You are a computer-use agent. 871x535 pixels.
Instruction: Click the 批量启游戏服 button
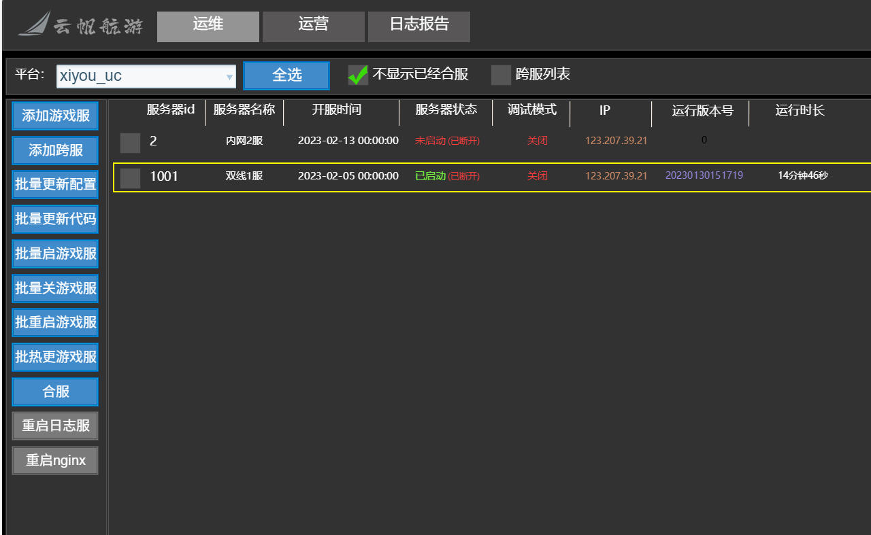pyautogui.click(x=55, y=254)
